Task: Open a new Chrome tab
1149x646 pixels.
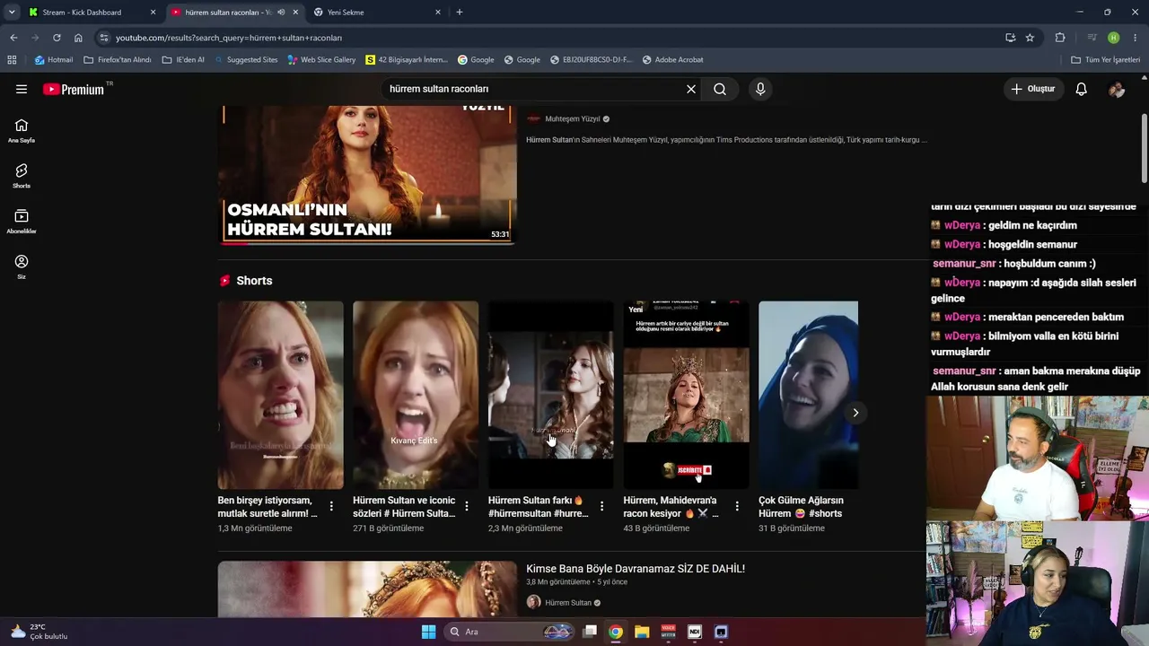Action: (460, 13)
